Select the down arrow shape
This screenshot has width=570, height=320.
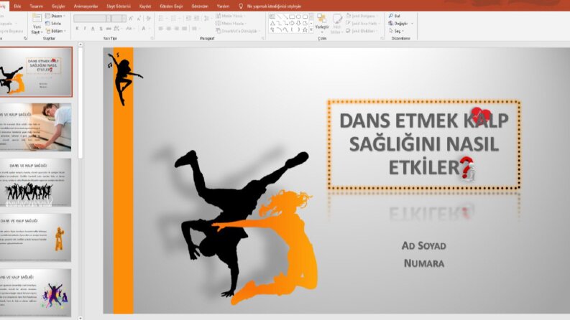pos(298,23)
